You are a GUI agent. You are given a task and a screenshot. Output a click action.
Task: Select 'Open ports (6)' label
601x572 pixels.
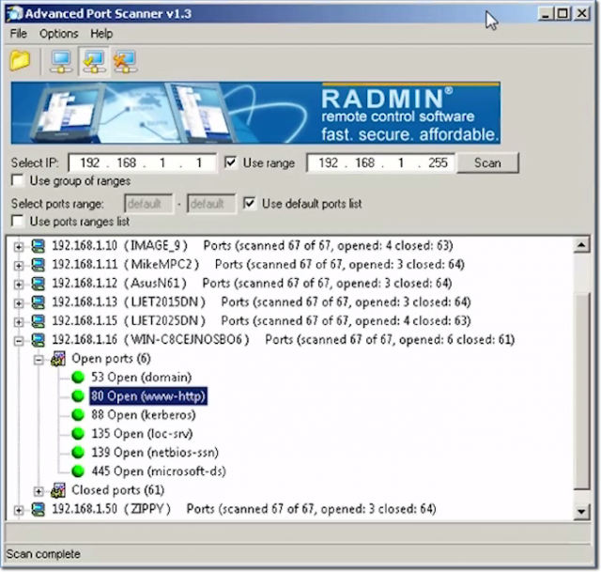[111, 359]
